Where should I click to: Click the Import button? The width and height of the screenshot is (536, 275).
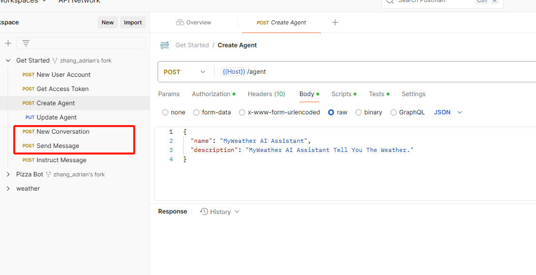coord(133,22)
